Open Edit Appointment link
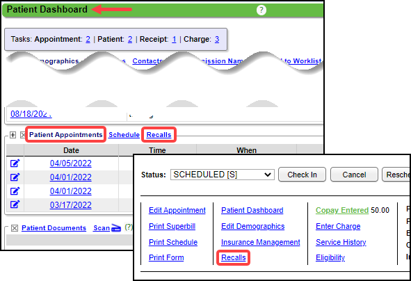Image resolution: width=411 pixels, height=281 pixels. (x=177, y=210)
